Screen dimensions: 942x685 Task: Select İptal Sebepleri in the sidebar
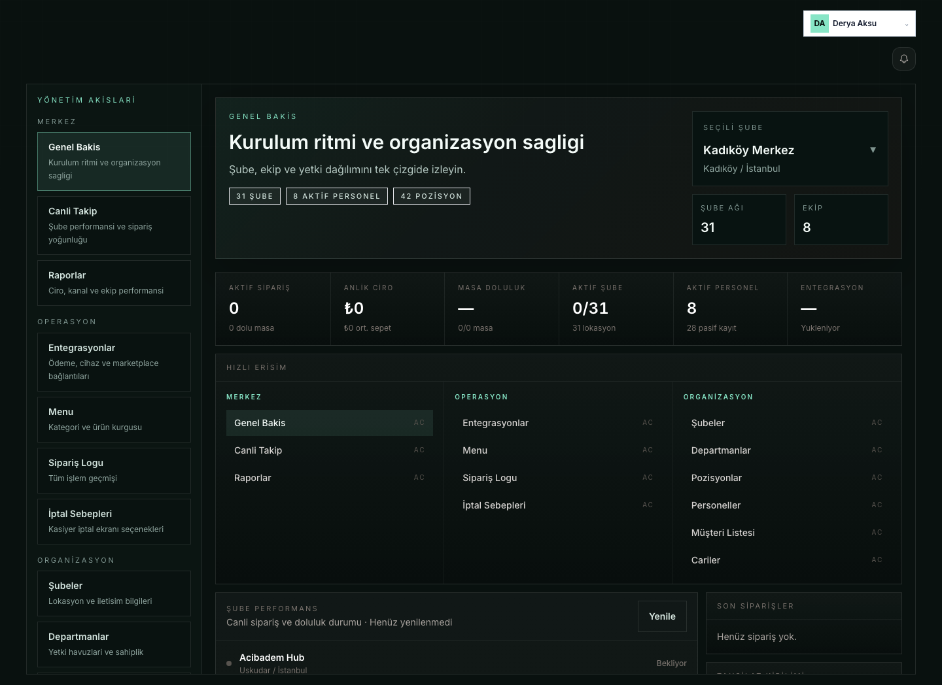[x=114, y=522]
